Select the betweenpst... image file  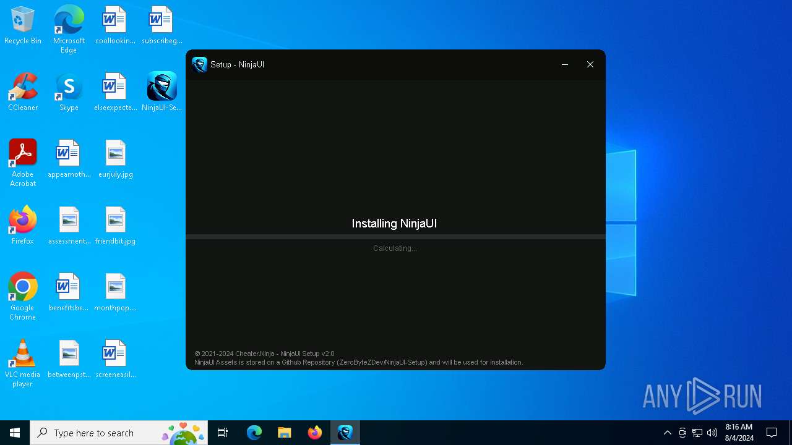[x=69, y=360]
